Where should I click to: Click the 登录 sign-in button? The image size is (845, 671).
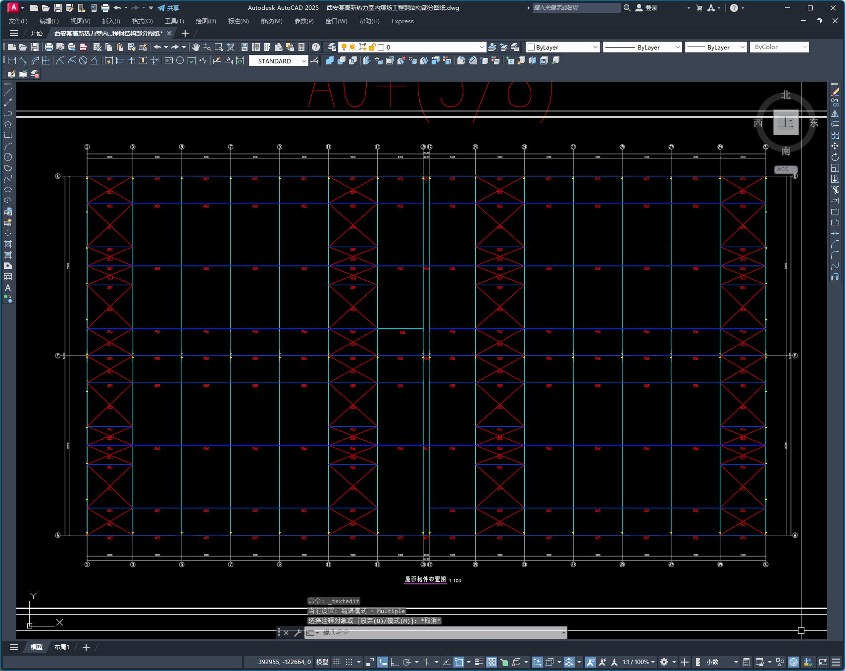coord(646,8)
